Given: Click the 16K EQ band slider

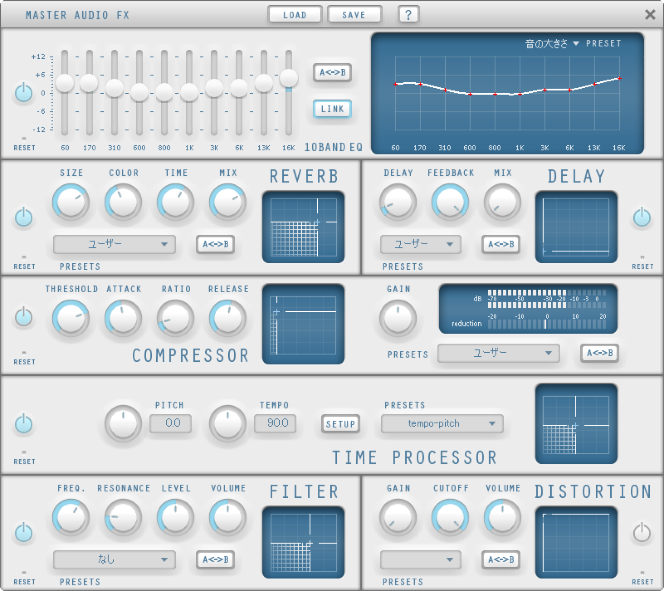Looking at the screenshot, I should (x=288, y=79).
